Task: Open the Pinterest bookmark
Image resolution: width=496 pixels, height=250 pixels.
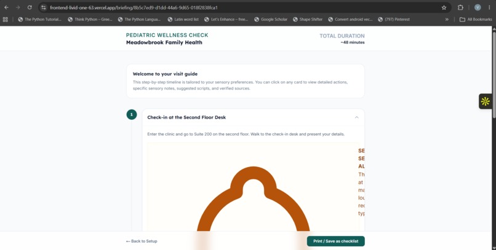Action: [394, 19]
